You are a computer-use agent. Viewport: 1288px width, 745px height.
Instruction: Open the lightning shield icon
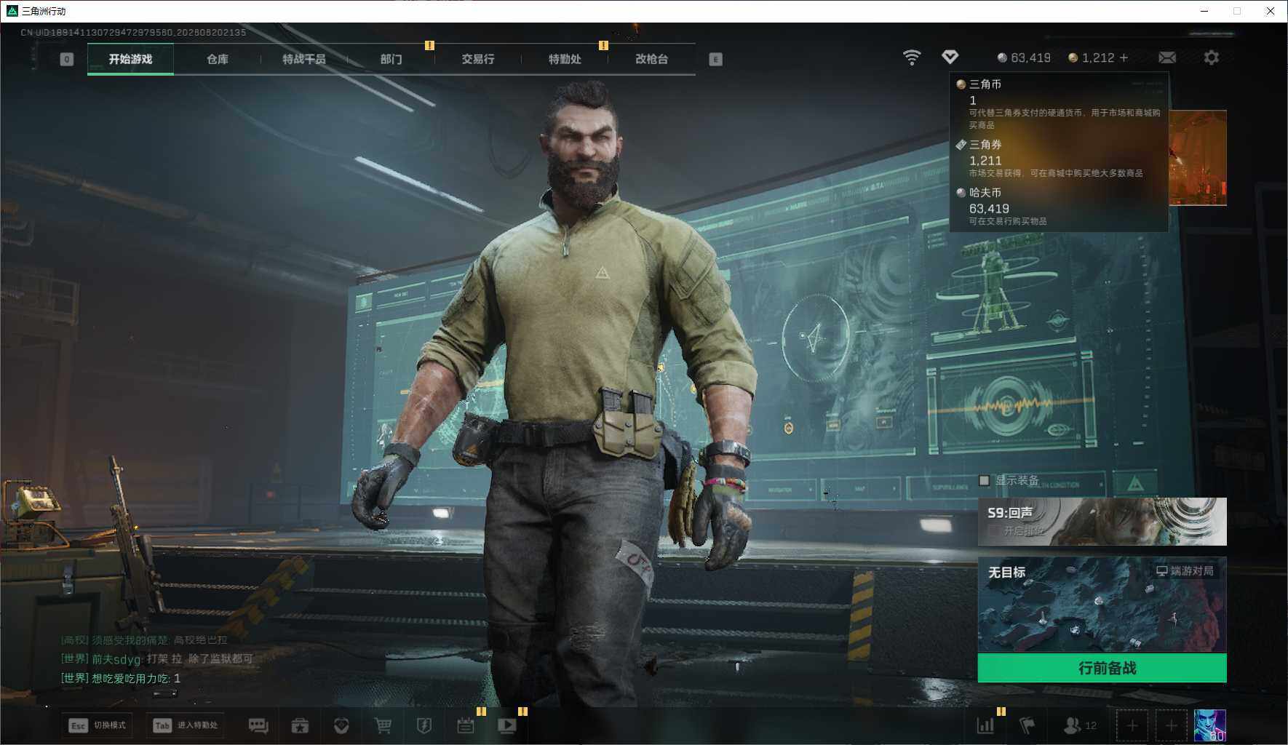click(x=424, y=725)
